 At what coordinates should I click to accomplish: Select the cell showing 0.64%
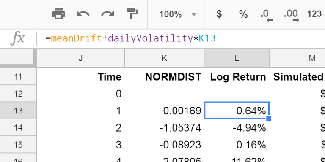point(237,111)
